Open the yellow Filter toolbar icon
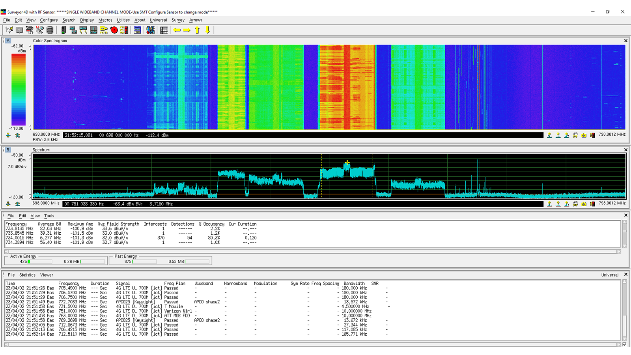631x355 pixels. (104, 30)
